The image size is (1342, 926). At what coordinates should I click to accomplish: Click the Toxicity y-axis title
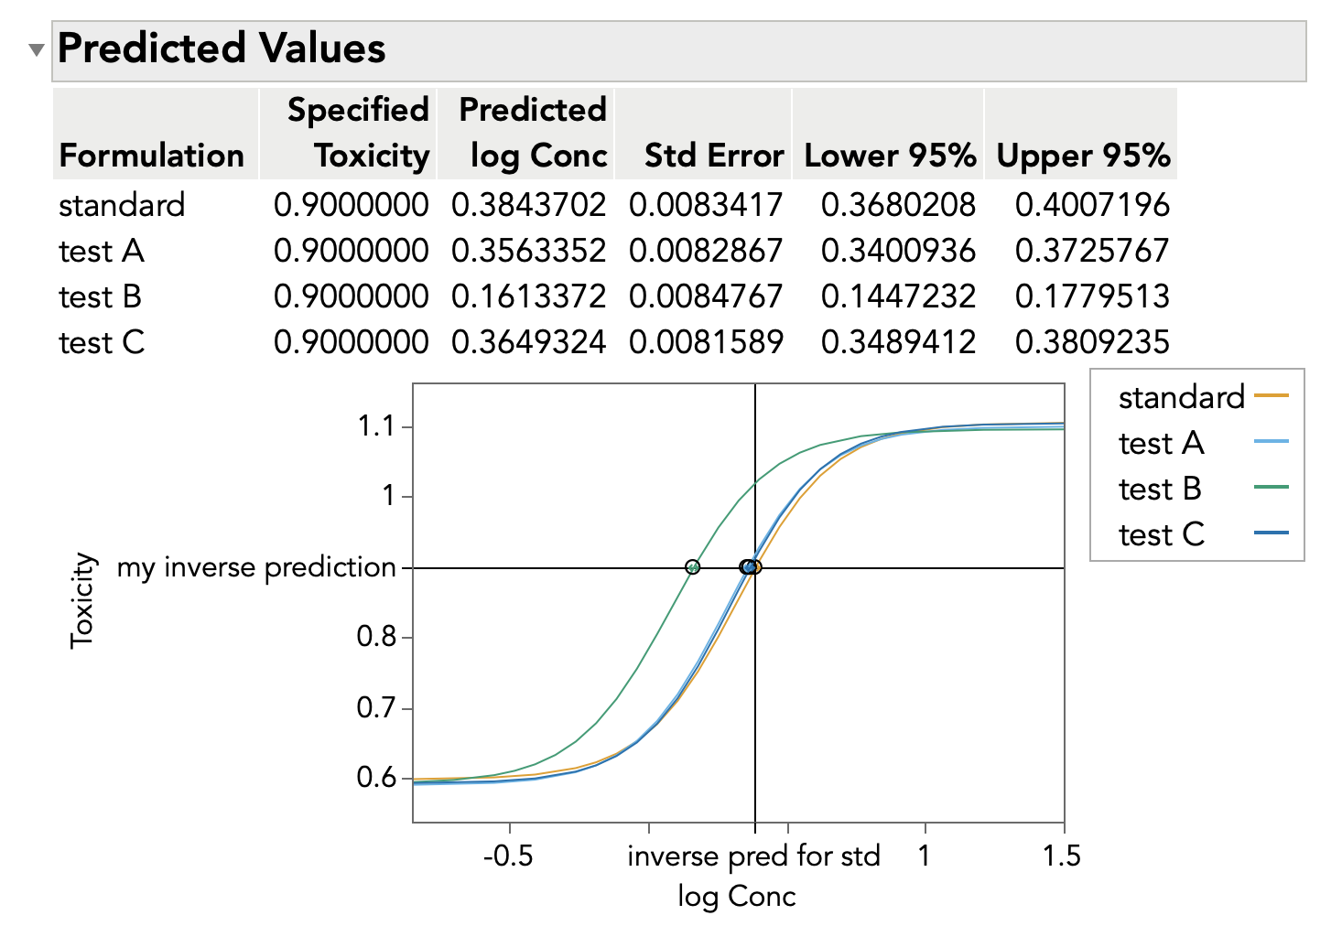[x=82, y=600]
